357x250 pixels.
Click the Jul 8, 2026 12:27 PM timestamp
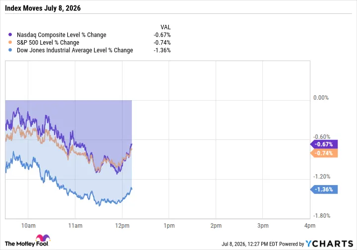click(x=250, y=244)
